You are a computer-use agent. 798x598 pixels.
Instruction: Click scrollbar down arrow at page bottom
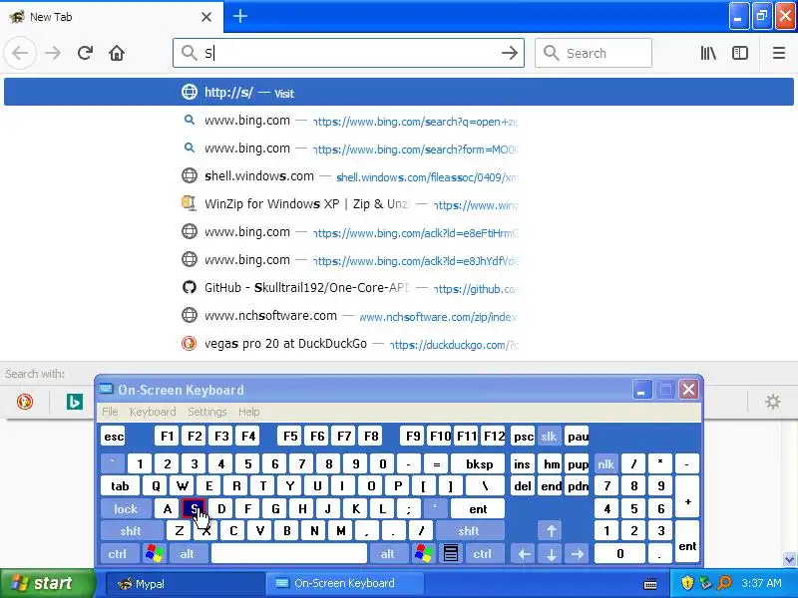[789, 559]
